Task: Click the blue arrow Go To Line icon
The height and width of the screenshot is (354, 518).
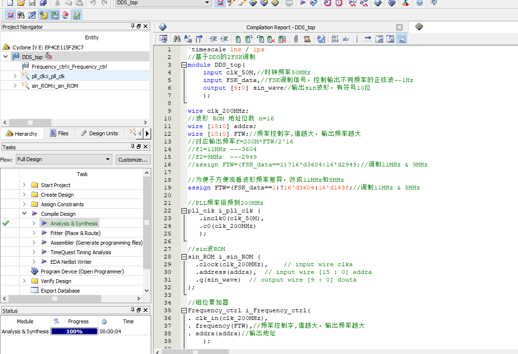Action: point(368,39)
